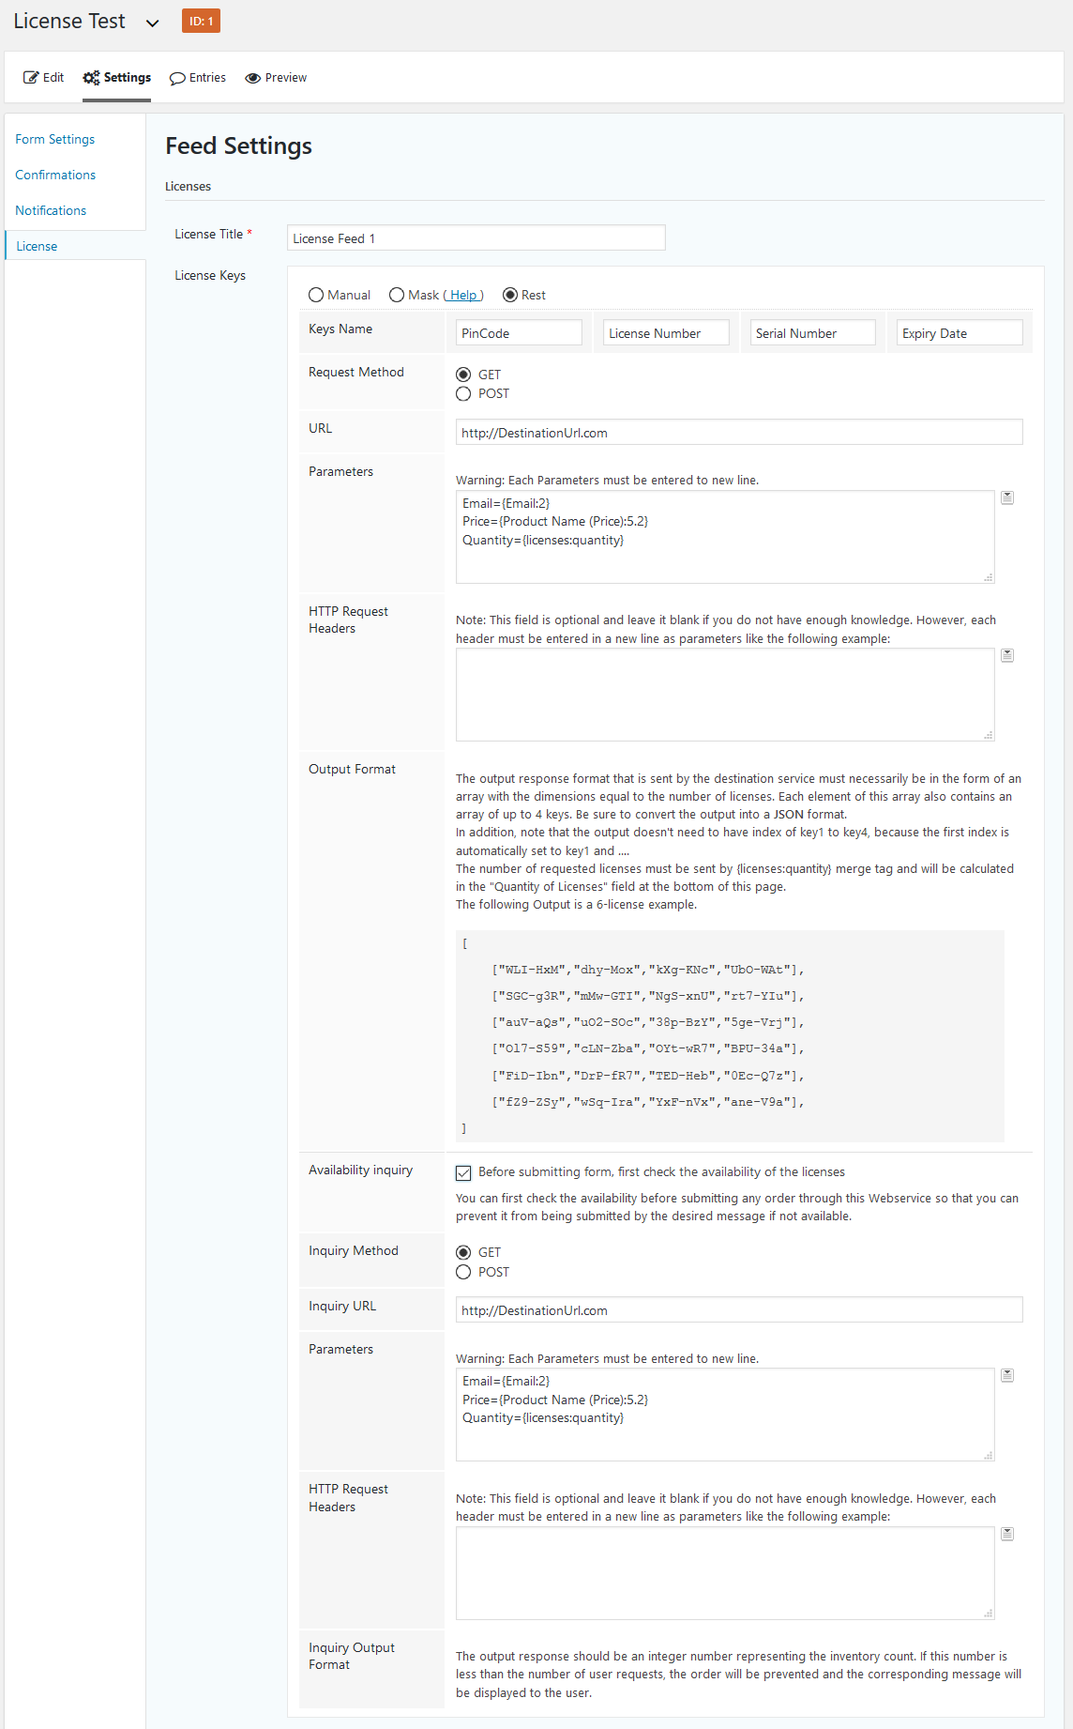This screenshot has height=1729, width=1073.
Task: Go to Notifications in the sidebar
Action: 51,210
